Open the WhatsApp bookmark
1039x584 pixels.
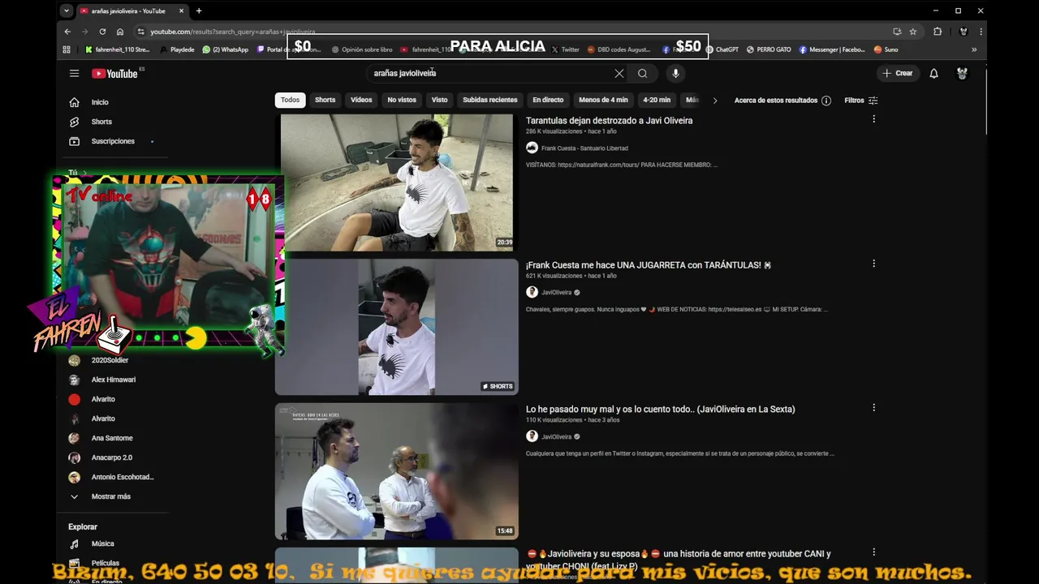pos(226,49)
